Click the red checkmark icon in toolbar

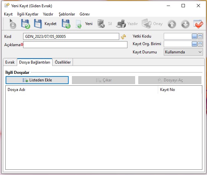(198, 24)
